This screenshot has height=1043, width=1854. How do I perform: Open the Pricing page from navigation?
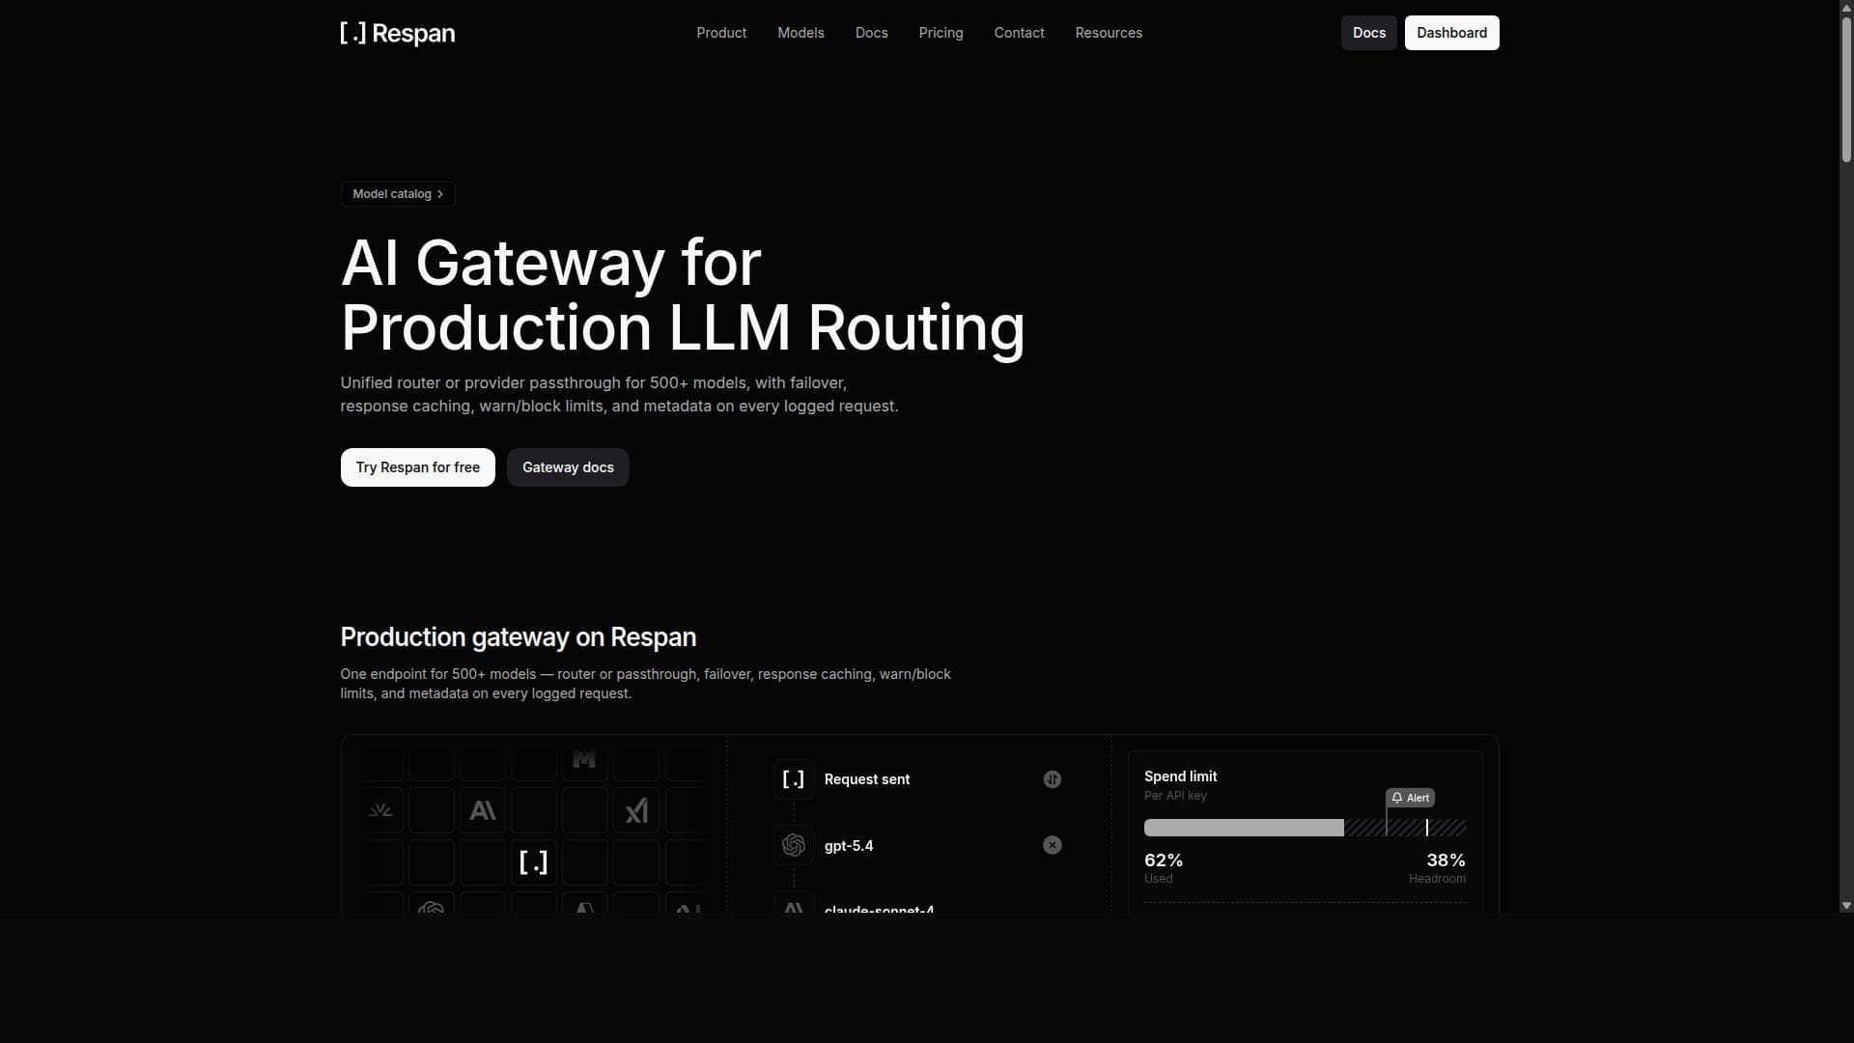coord(941,33)
